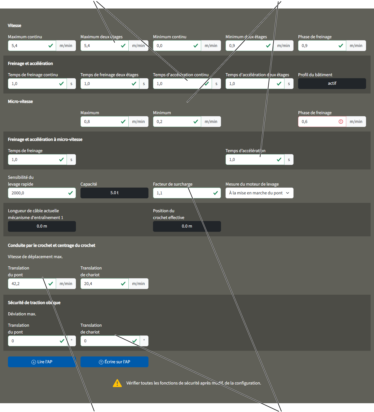
Task: Click the Longueur de câble actuelle 0.0 m display
Action: pos(42,226)
